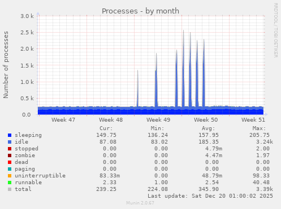This screenshot has width=281, height=209.
Task: Click total maximum value 3.39k
Action: coord(265,189)
